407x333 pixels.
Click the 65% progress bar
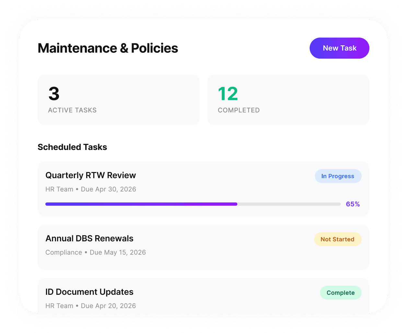pos(193,204)
